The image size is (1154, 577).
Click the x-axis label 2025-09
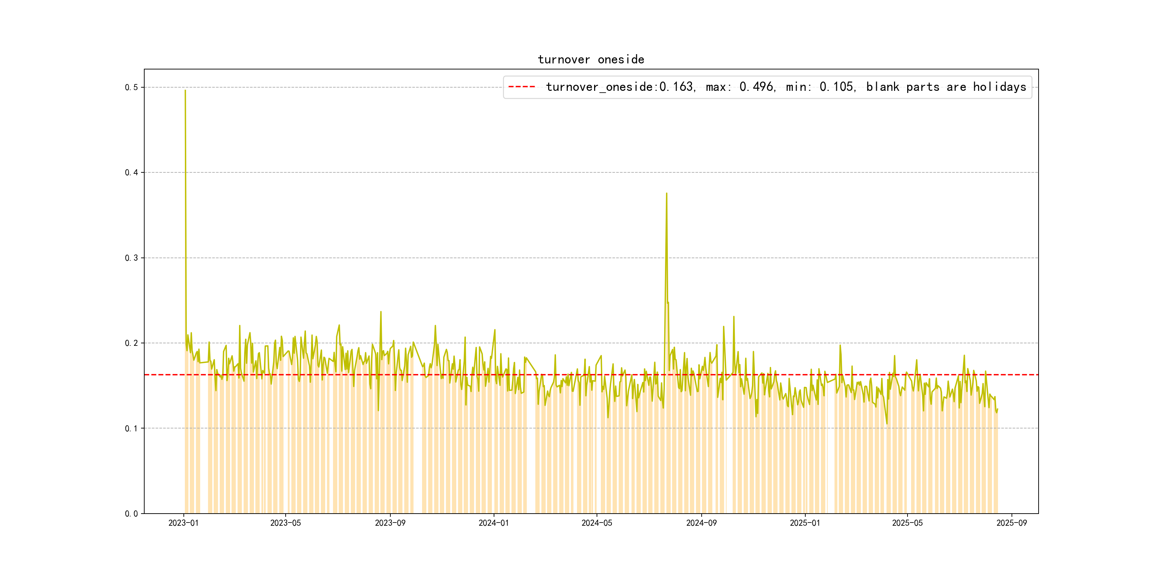(1012, 523)
